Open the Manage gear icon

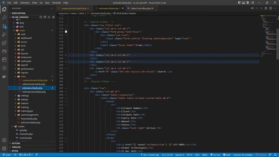click(x=4, y=148)
